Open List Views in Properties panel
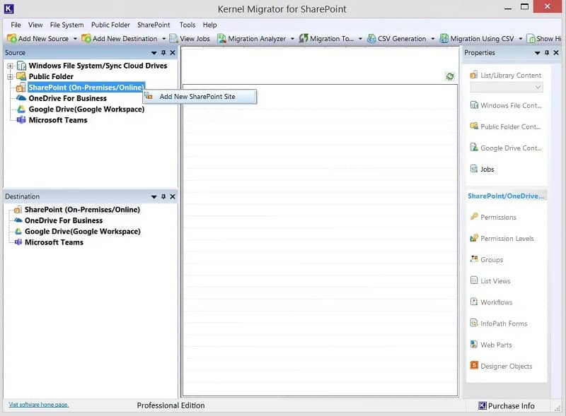 490,281
